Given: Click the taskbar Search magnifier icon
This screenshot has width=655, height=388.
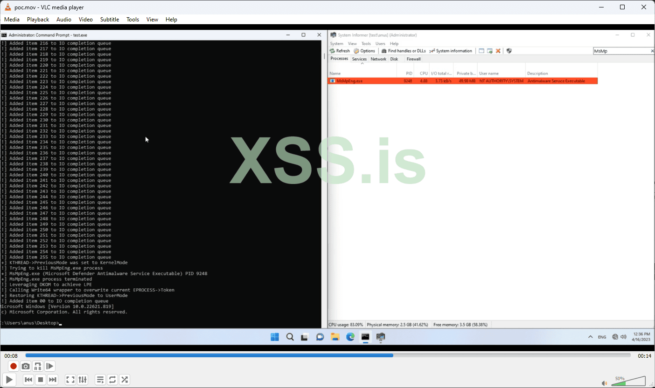Looking at the screenshot, I should click(x=290, y=337).
